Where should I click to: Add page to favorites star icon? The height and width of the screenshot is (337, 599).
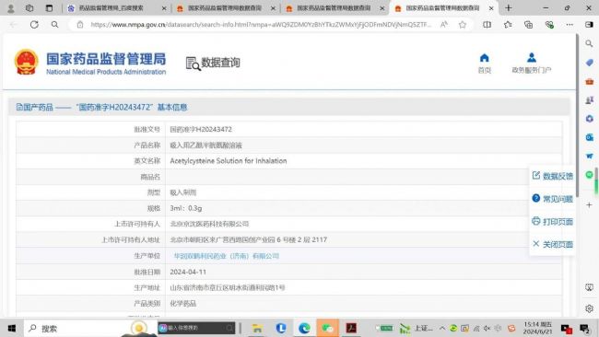(463, 25)
